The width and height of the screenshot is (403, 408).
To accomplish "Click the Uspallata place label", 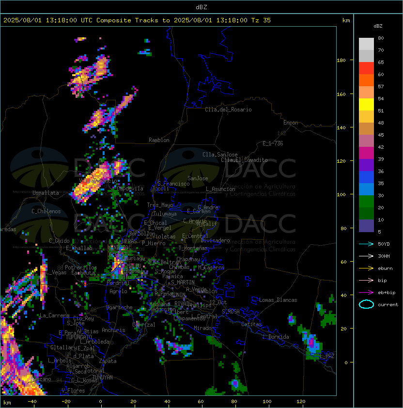I will click(46, 193).
